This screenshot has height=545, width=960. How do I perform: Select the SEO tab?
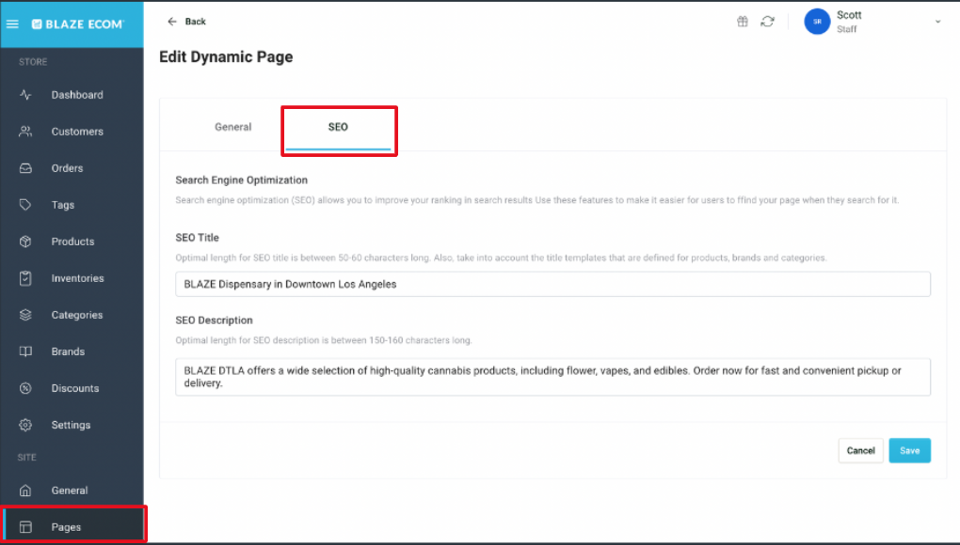pyautogui.click(x=338, y=127)
